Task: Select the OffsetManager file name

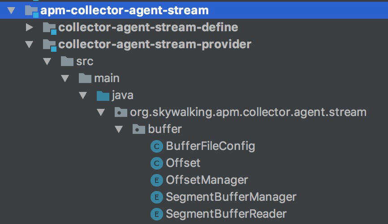Action: tap(207, 180)
